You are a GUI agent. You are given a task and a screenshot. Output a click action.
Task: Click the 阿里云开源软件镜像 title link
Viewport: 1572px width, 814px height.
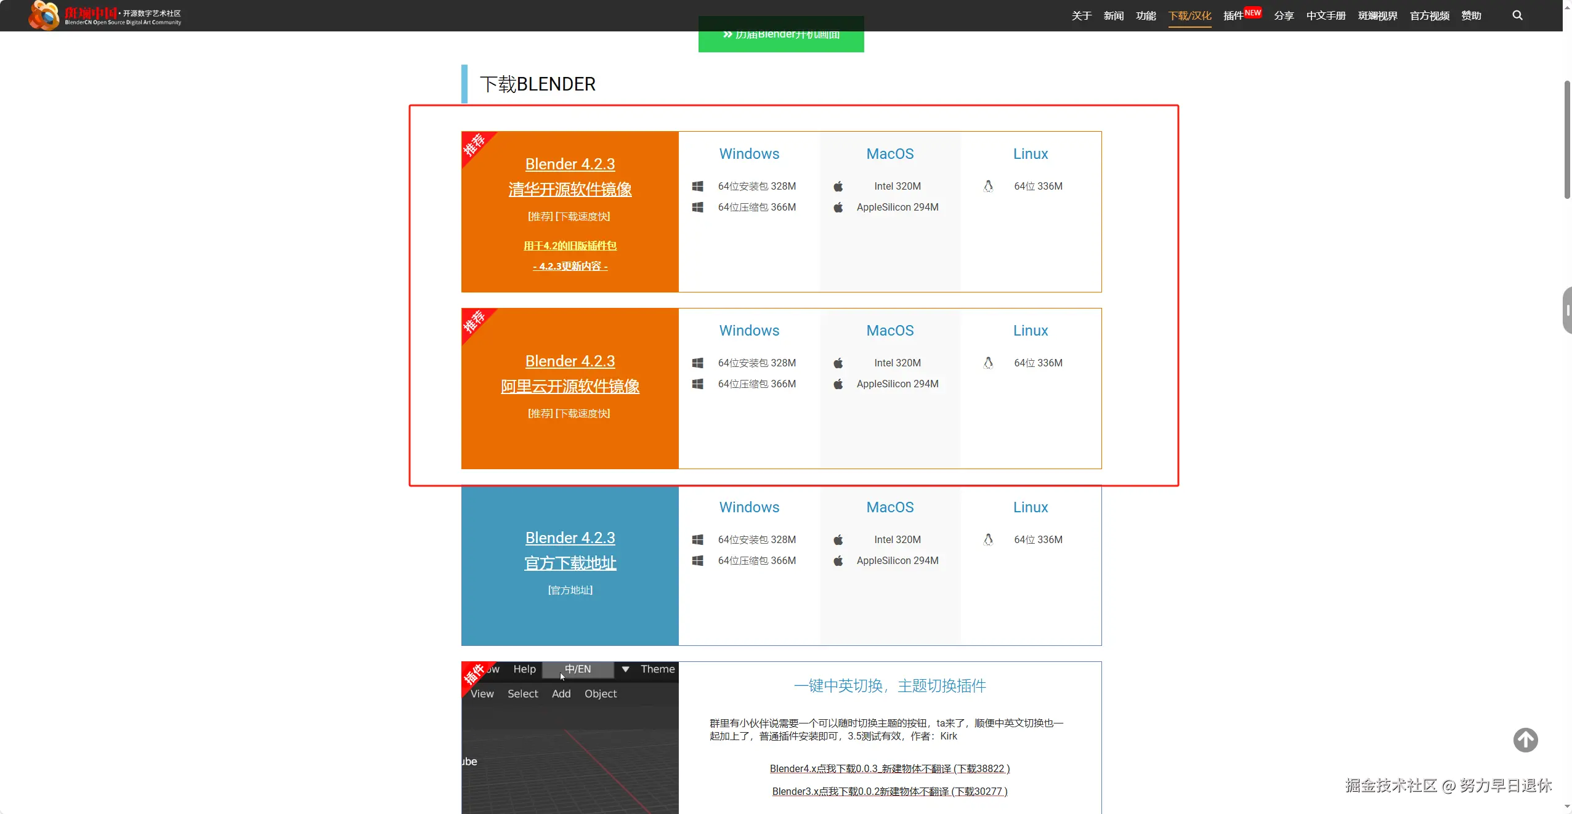point(570,386)
